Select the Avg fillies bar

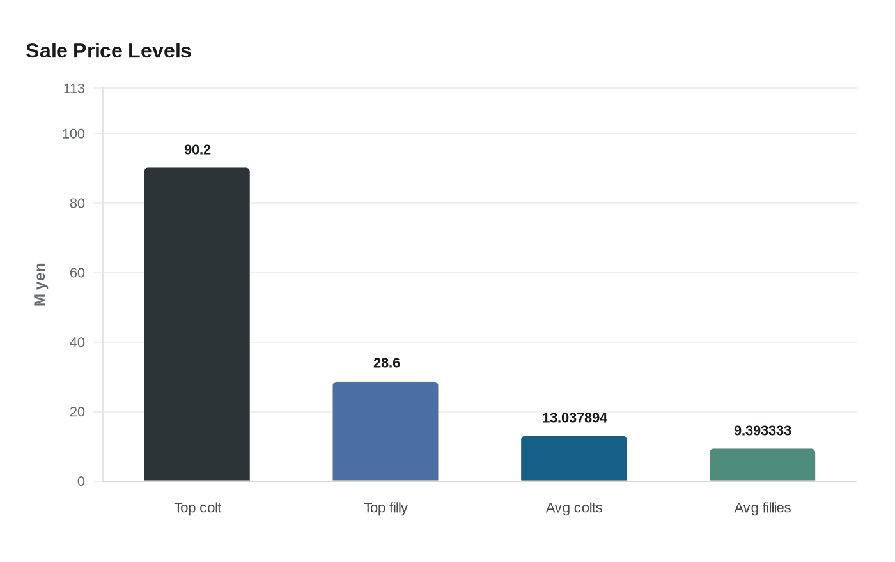coord(762,465)
